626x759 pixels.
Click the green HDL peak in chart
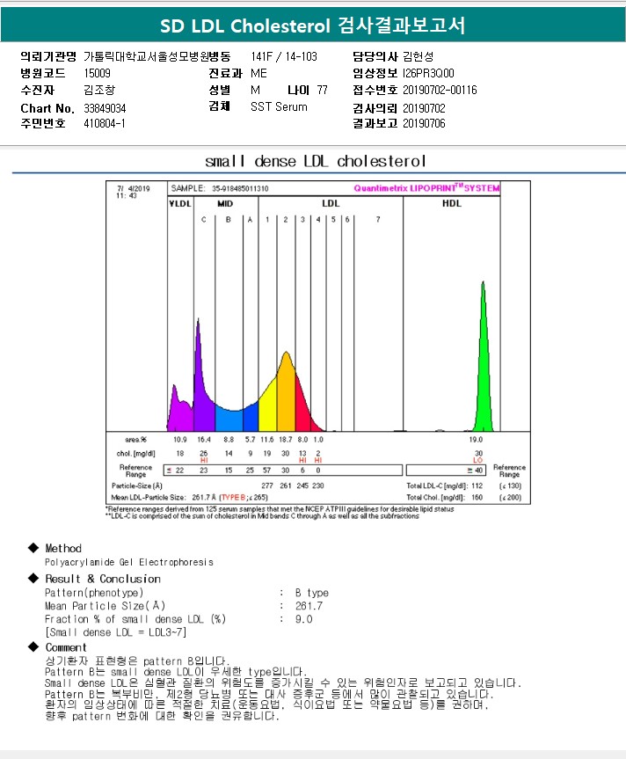pyautogui.click(x=484, y=368)
